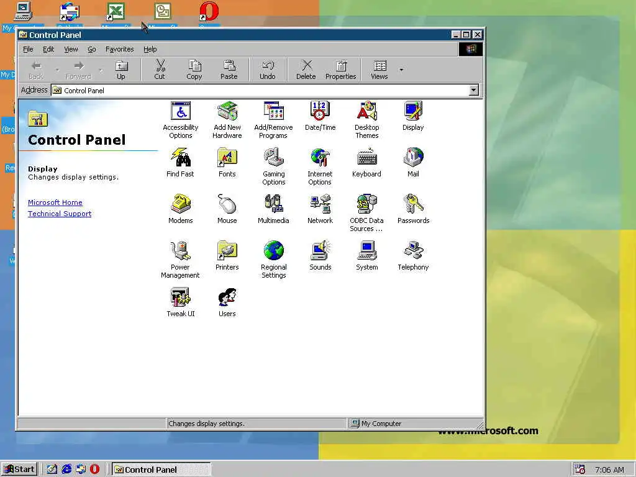Open the Forward history dropdown arrow
The image size is (636, 477).
(101, 70)
